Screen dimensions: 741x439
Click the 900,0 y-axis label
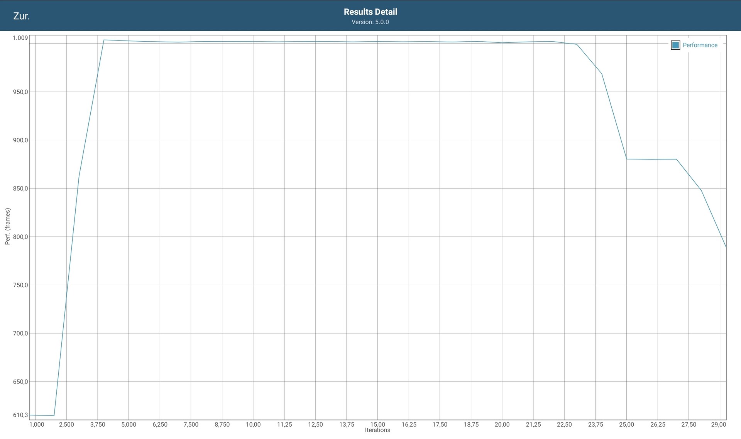point(20,140)
